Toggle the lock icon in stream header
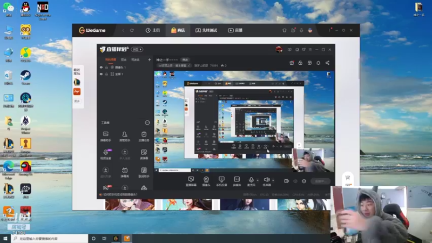Viewport: 432px width, 243px height. [300, 63]
